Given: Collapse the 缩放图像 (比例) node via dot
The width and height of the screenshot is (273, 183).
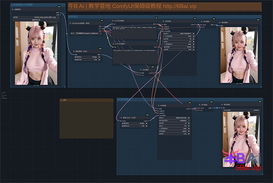Looking at the screenshot, I should (74, 51).
